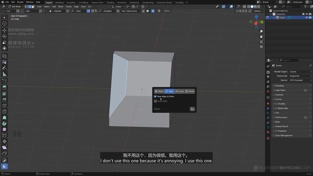Screen dimensions: 313x176
Task: Open the File menu
Action: point(7,2)
